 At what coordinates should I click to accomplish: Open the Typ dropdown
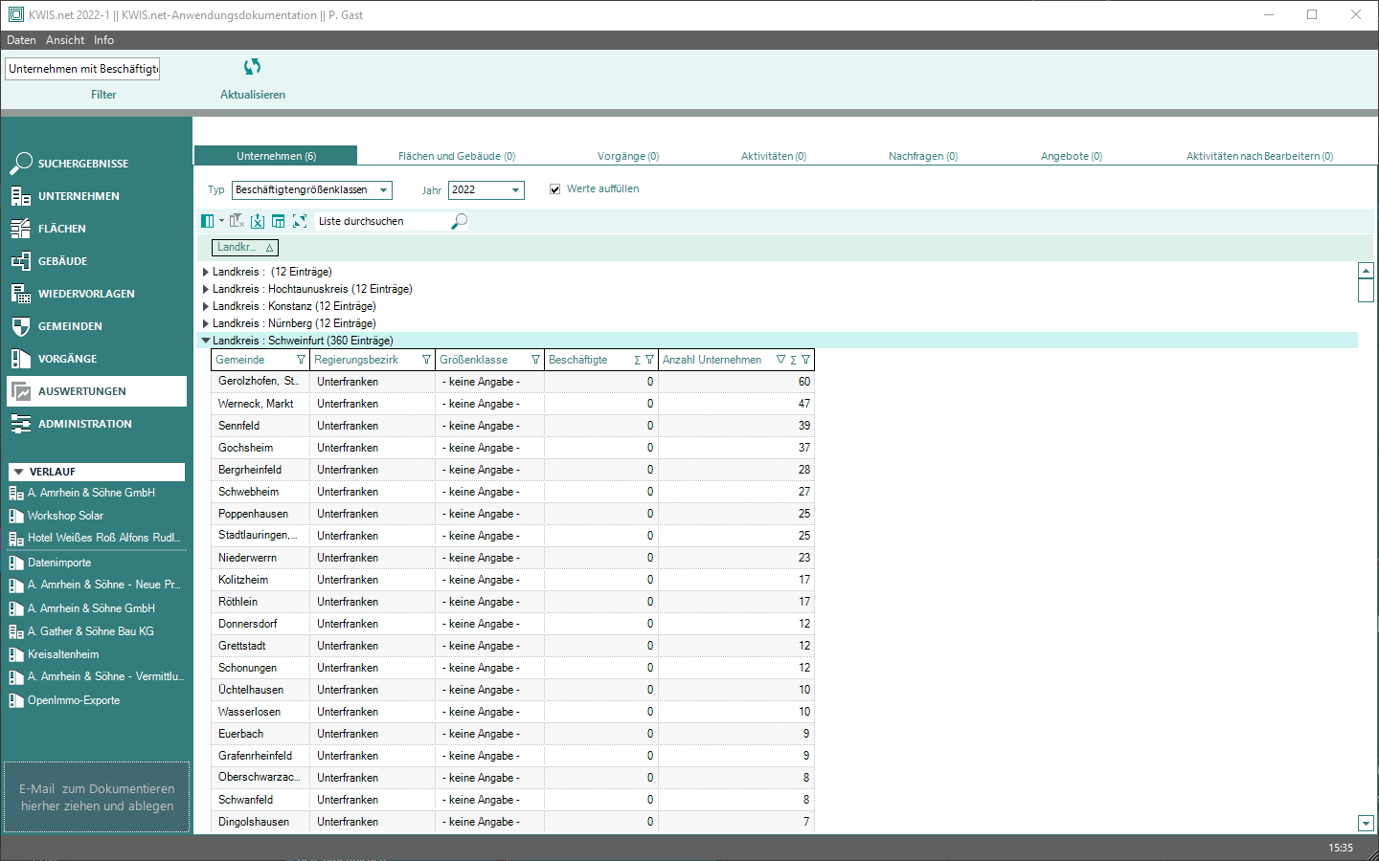point(383,190)
